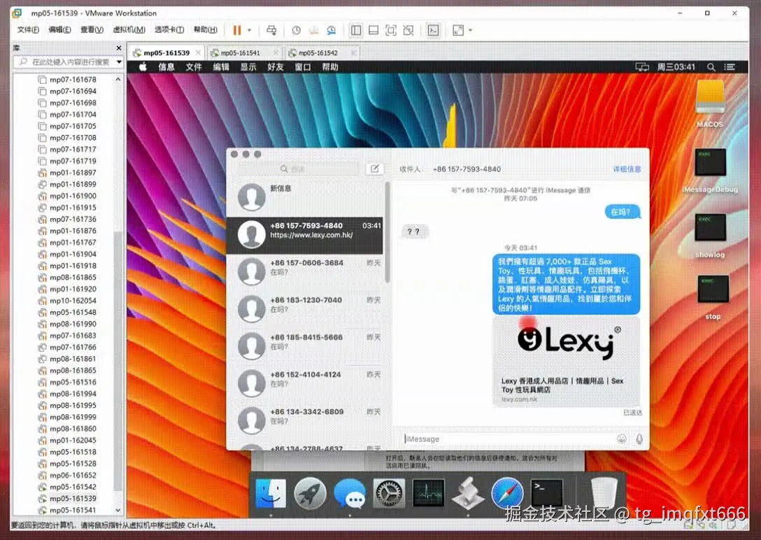Open the 虚拟机(M) menu in VMware
761x540 pixels.
[x=129, y=29]
